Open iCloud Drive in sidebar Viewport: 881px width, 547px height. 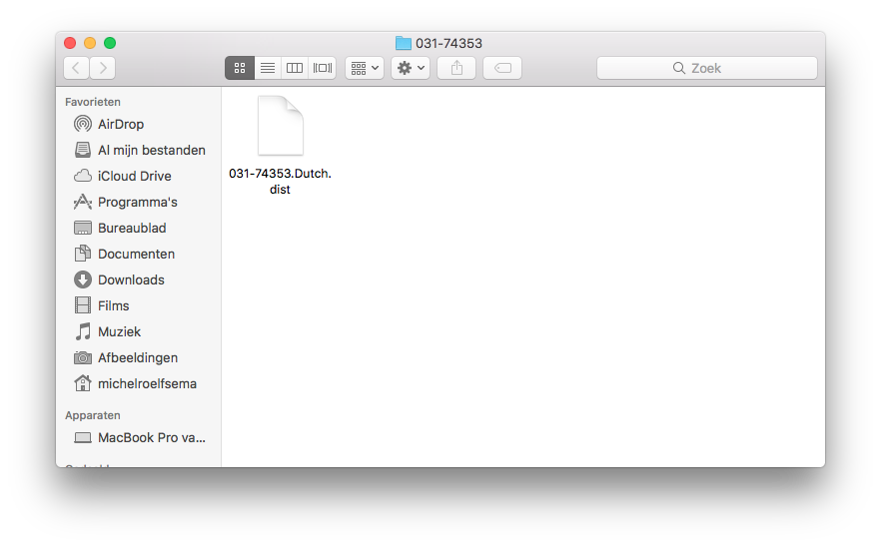[138, 176]
